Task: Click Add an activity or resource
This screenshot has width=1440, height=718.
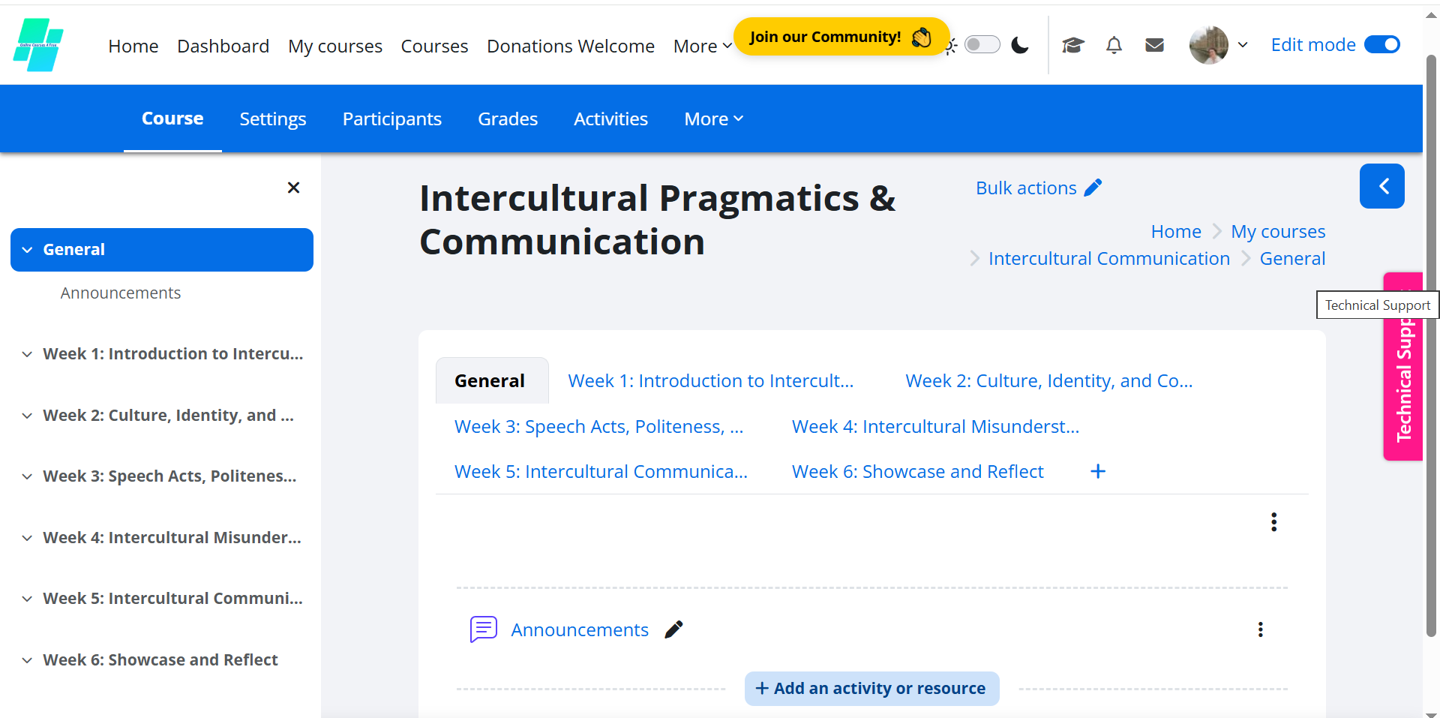Action: click(871, 689)
